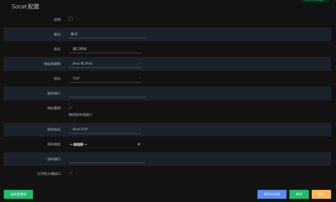This screenshot has height=202, width=336.
Task: Click the 目标地址 dropdown triangle arrow
Action: [139, 144]
